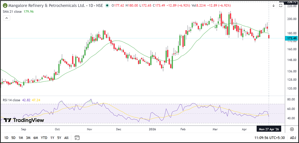Open the Go to date calendar icon

tap(77, 138)
